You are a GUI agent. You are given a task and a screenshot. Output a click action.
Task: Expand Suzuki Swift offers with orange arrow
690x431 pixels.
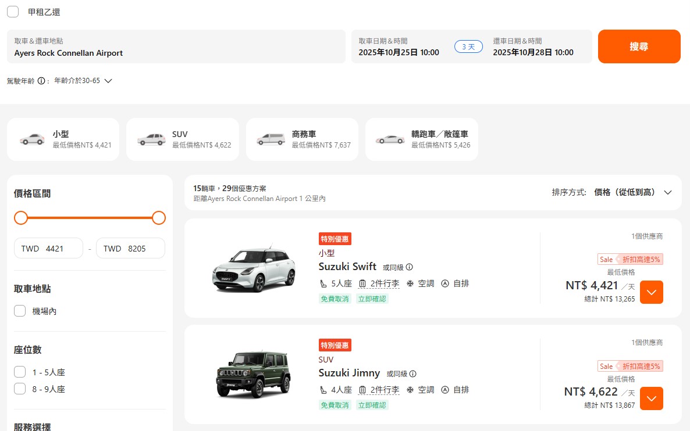click(x=651, y=292)
